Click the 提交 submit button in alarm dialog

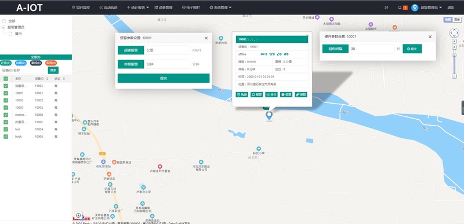pos(164,78)
